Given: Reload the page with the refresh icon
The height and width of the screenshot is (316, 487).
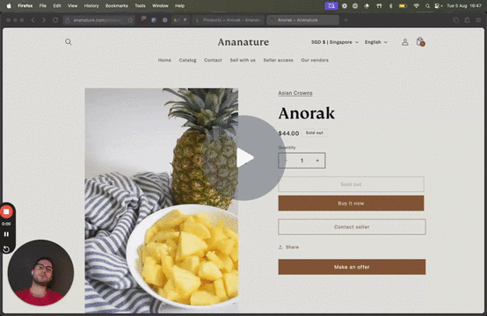Looking at the screenshot, I should coord(55,20).
